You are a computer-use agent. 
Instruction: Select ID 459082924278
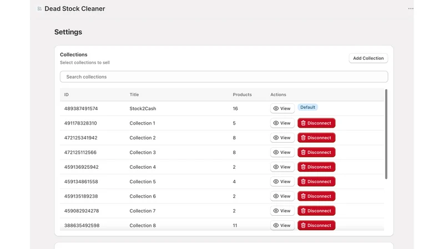tap(82, 211)
